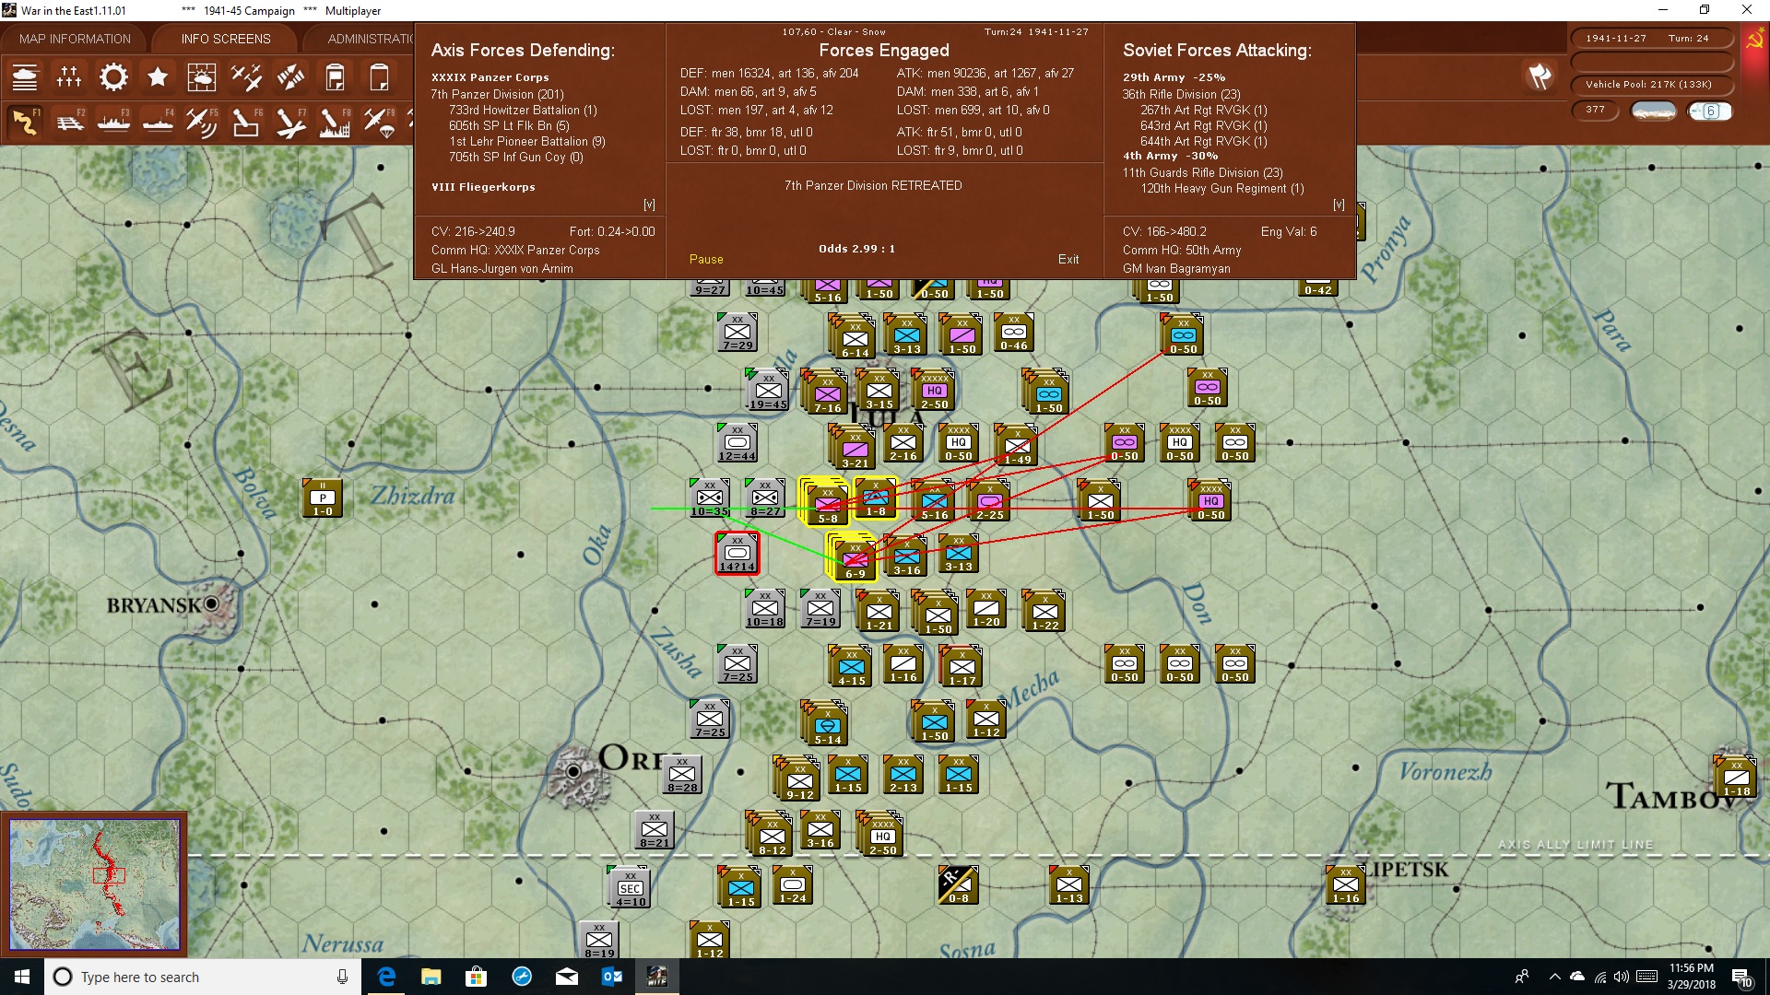Open the ADMINISTRATION tab
Image resolution: width=1770 pixels, height=995 pixels.
point(369,39)
